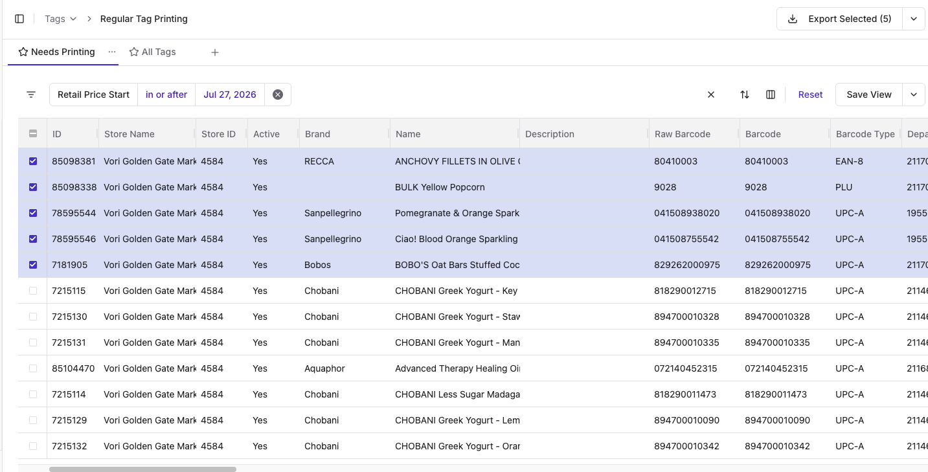Click the Save View button
928x472 pixels.
[869, 95]
